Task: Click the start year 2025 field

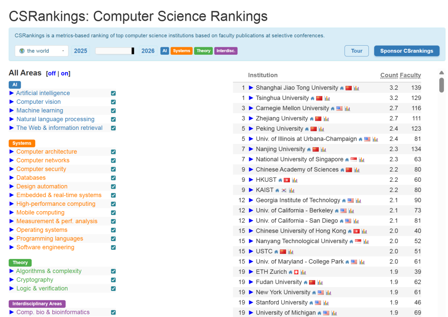Action: point(80,51)
